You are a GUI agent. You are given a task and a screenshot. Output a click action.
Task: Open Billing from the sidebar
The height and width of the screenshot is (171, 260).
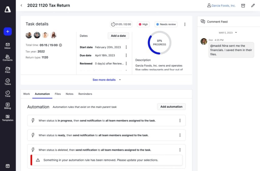click(x=7, y=106)
